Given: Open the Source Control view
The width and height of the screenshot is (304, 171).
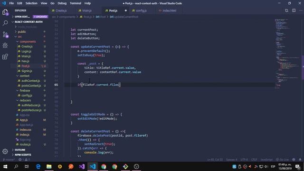Looking at the screenshot, I should (x=5, y=35).
